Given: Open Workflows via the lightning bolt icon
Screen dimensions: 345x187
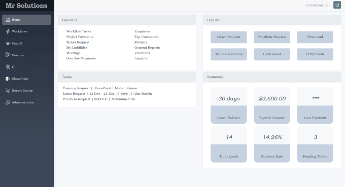Looking at the screenshot, I should click(x=8, y=31).
